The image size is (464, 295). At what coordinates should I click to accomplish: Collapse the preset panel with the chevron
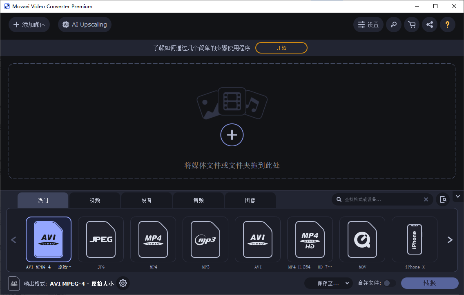[458, 196]
